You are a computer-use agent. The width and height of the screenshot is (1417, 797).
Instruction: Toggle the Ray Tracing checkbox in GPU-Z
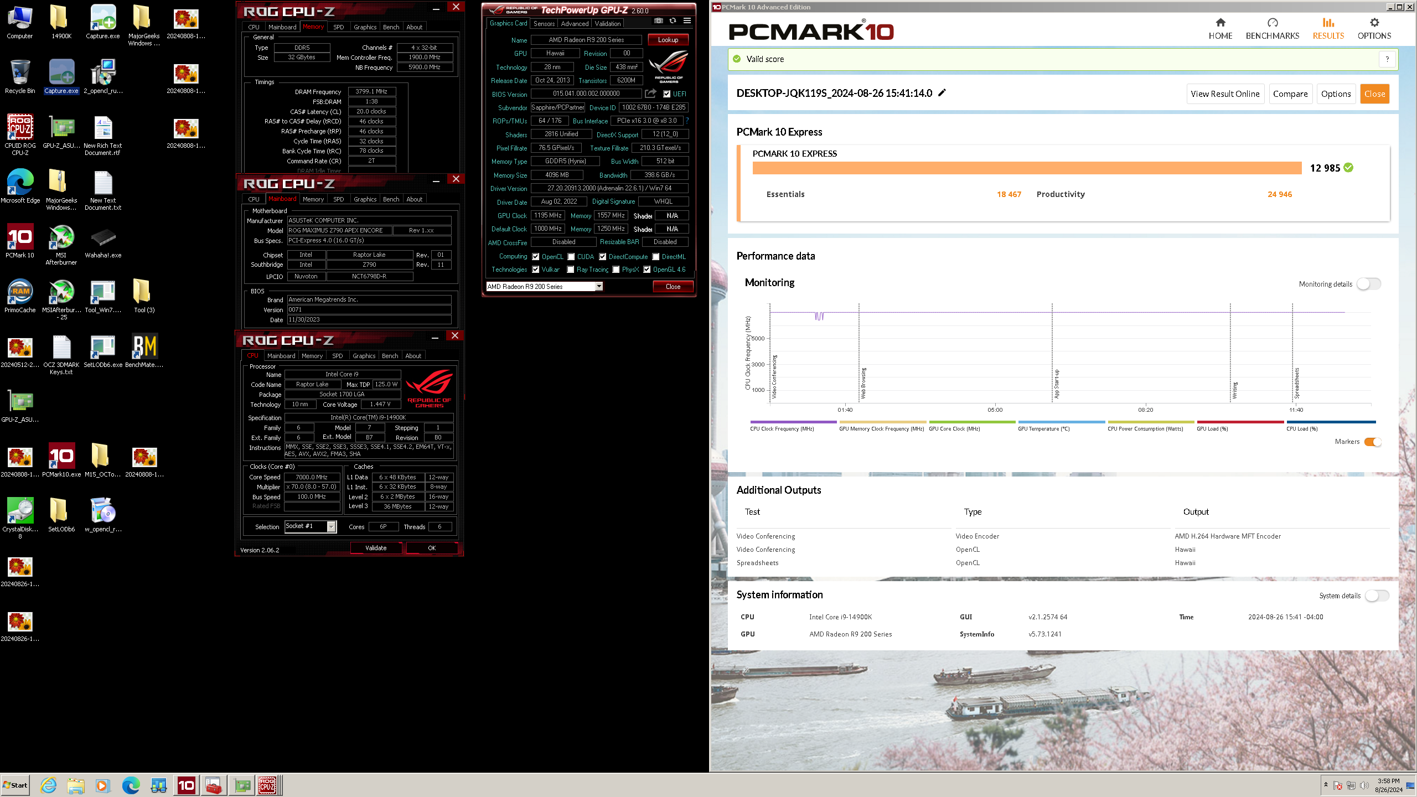[571, 269]
